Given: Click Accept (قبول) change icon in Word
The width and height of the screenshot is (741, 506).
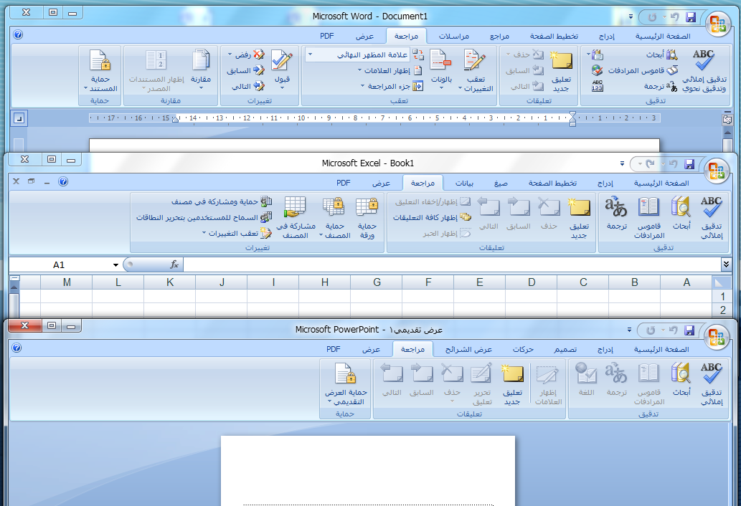Looking at the screenshot, I should 282,61.
